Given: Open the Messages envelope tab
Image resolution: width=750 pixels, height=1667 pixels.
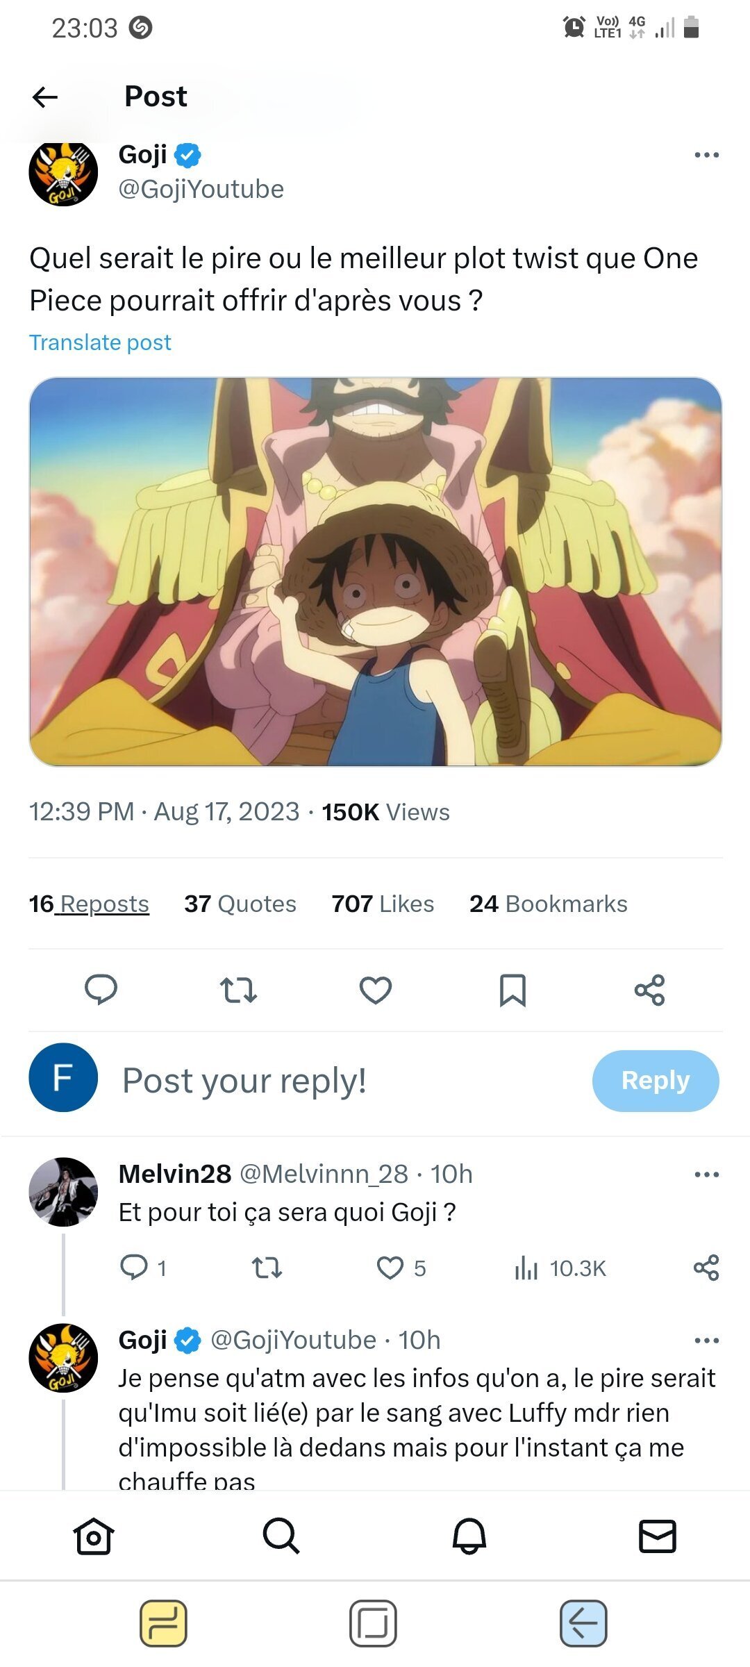Looking at the screenshot, I should point(657,1536).
